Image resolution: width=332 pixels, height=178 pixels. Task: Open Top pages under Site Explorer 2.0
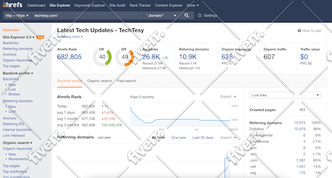click(x=11, y=66)
